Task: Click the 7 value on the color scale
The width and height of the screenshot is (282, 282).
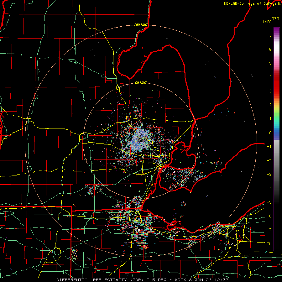Action: (270, 35)
